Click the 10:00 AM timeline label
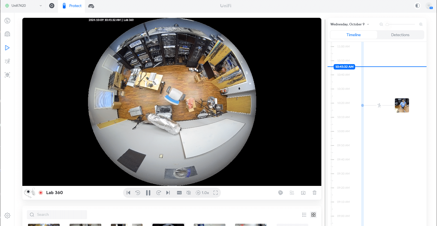The image size is (437, 226). [x=343, y=131]
